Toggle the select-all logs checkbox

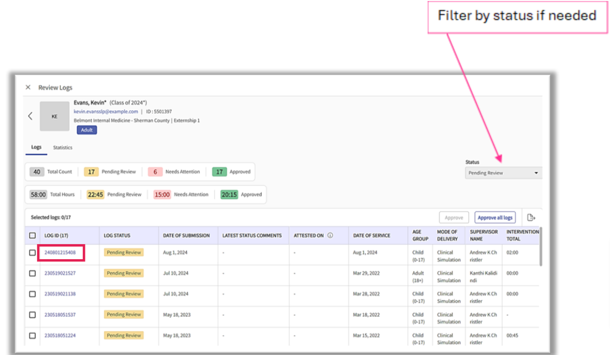(33, 235)
